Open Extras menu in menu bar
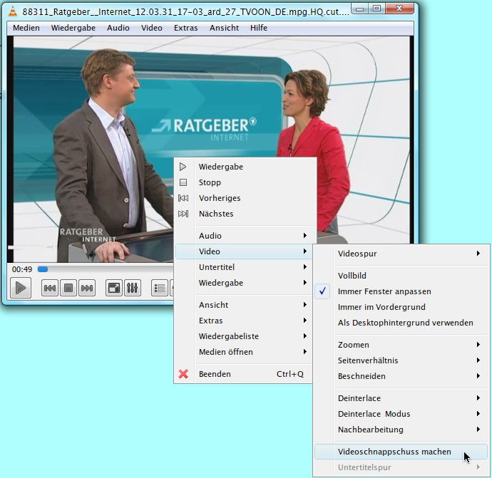This screenshot has width=492, height=478. pos(186,28)
